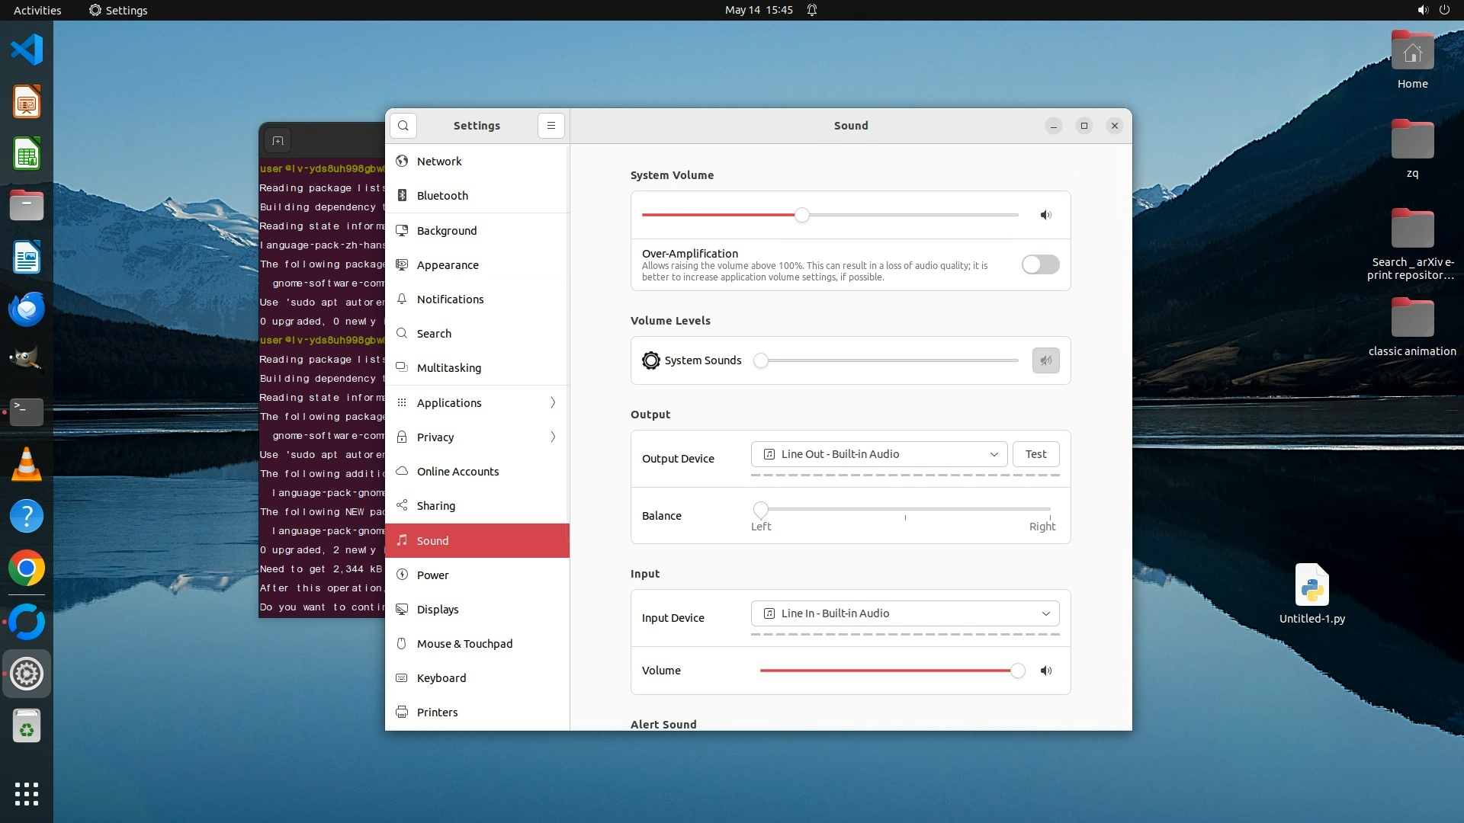Image resolution: width=1464 pixels, height=823 pixels.
Task: Open the terminal new tab icon
Action: click(x=278, y=141)
